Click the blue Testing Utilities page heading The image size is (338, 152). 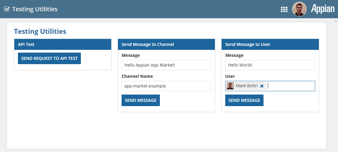click(40, 31)
